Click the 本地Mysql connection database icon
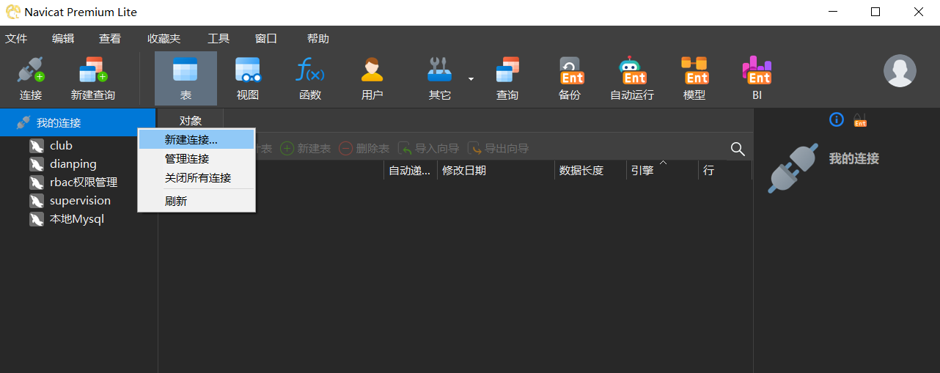Viewport: 940px width, 373px height. point(37,219)
